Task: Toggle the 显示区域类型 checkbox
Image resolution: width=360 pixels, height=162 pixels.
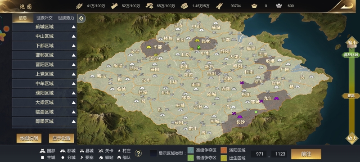Action: [153, 153]
